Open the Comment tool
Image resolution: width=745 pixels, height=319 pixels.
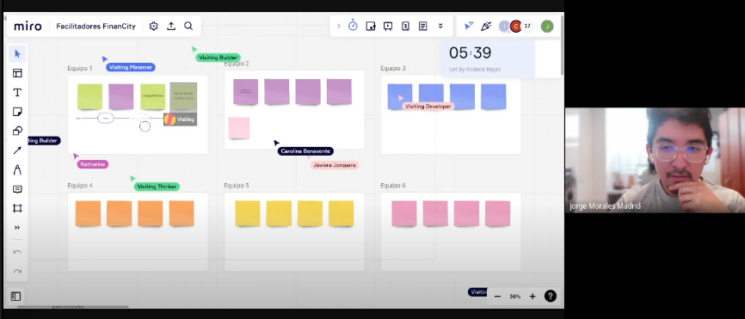pyautogui.click(x=17, y=189)
